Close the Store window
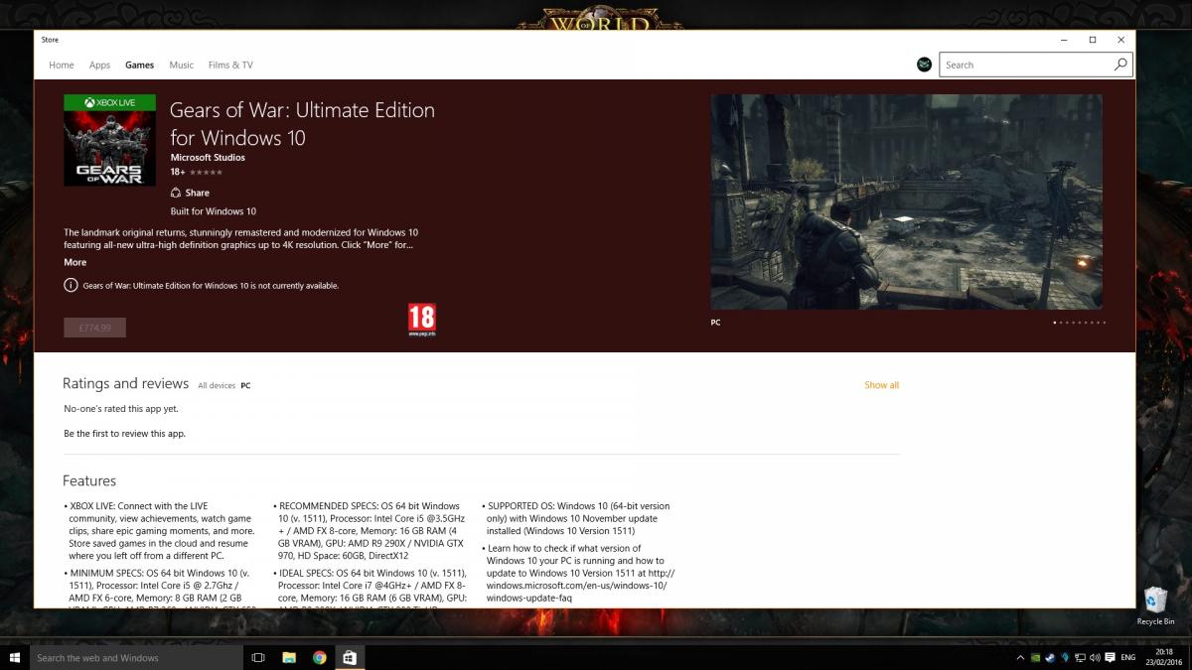Image resolution: width=1192 pixels, height=670 pixels. click(1121, 40)
